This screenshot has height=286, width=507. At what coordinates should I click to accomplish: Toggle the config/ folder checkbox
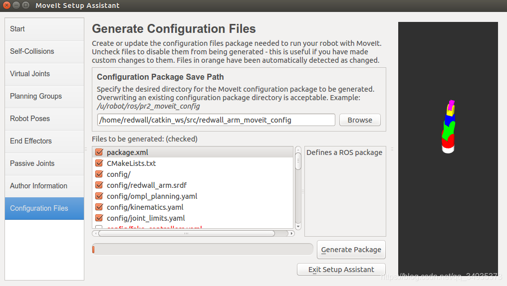tap(99, 174)
